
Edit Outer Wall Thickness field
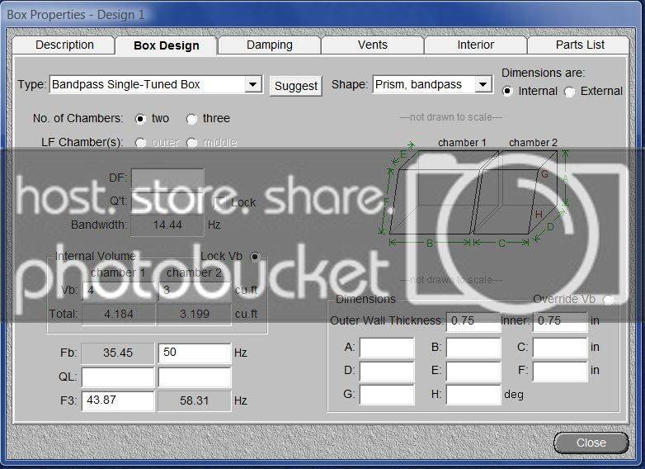(473, 321)
